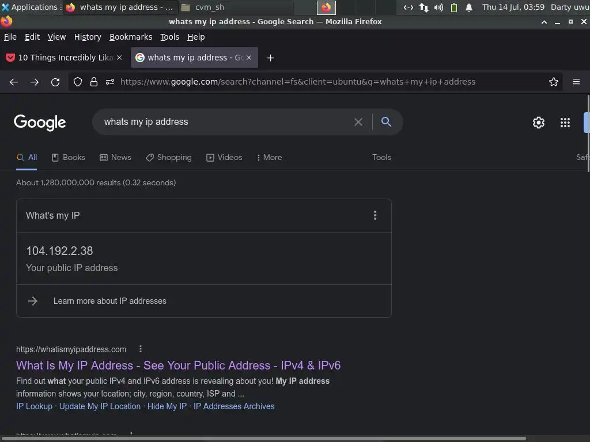Bookmark this page with the star icon
Viewport: 590px width, 442px height.
point(553,82)
